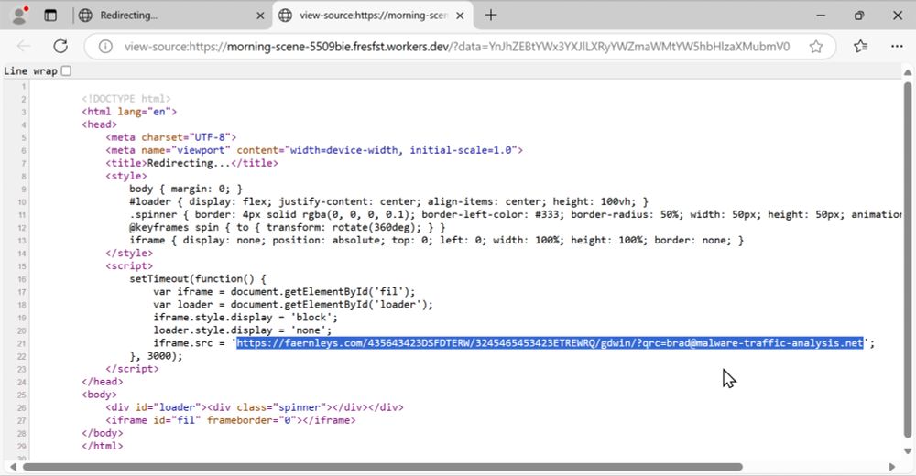Add this page to favorites star
Viewport: 916px width, 476px height.
click(816, 47)
